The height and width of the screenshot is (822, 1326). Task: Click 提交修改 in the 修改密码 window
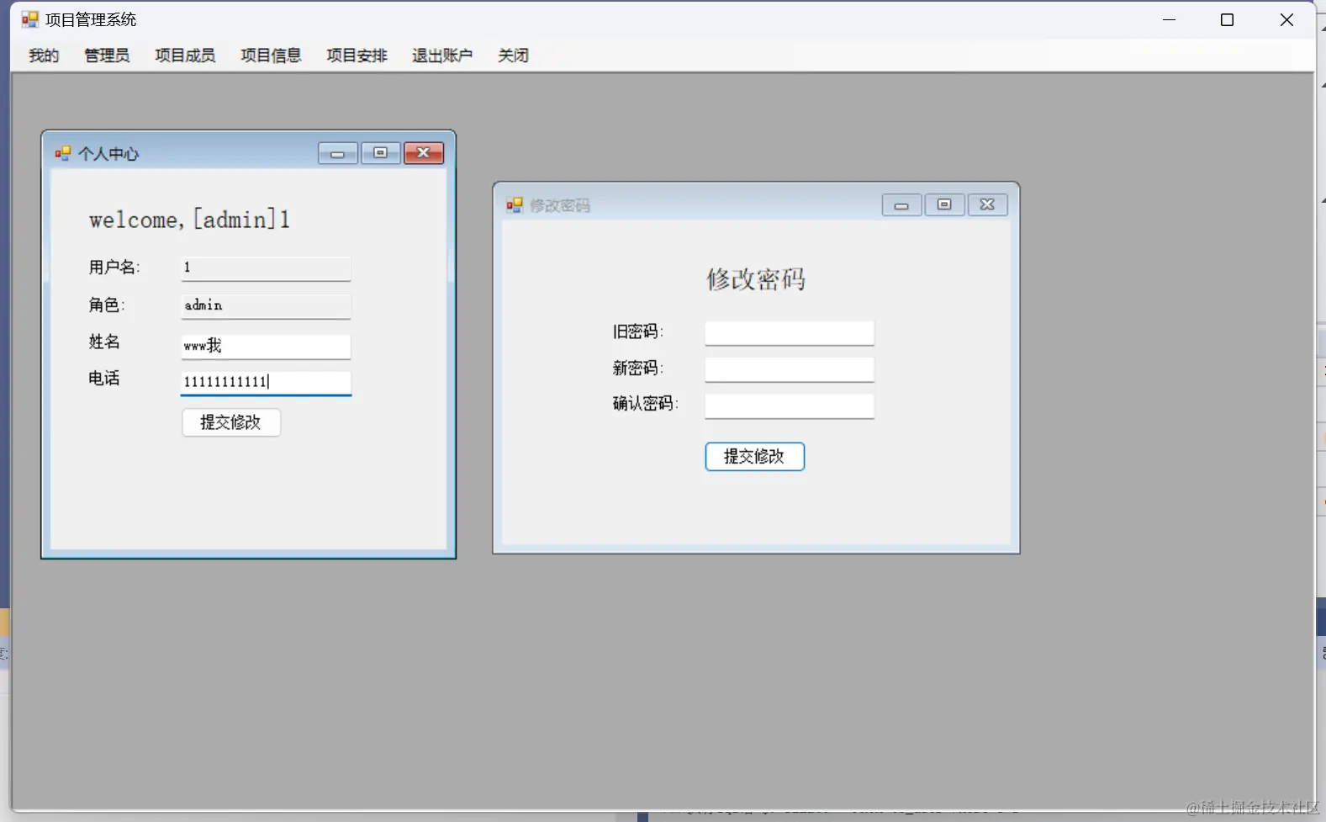coord(754,457)
